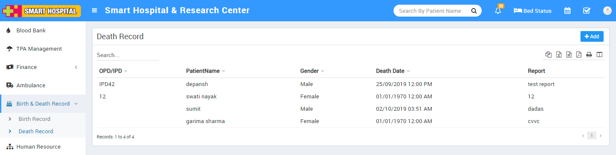Sort by OPD/IPD column arrow

126,71
